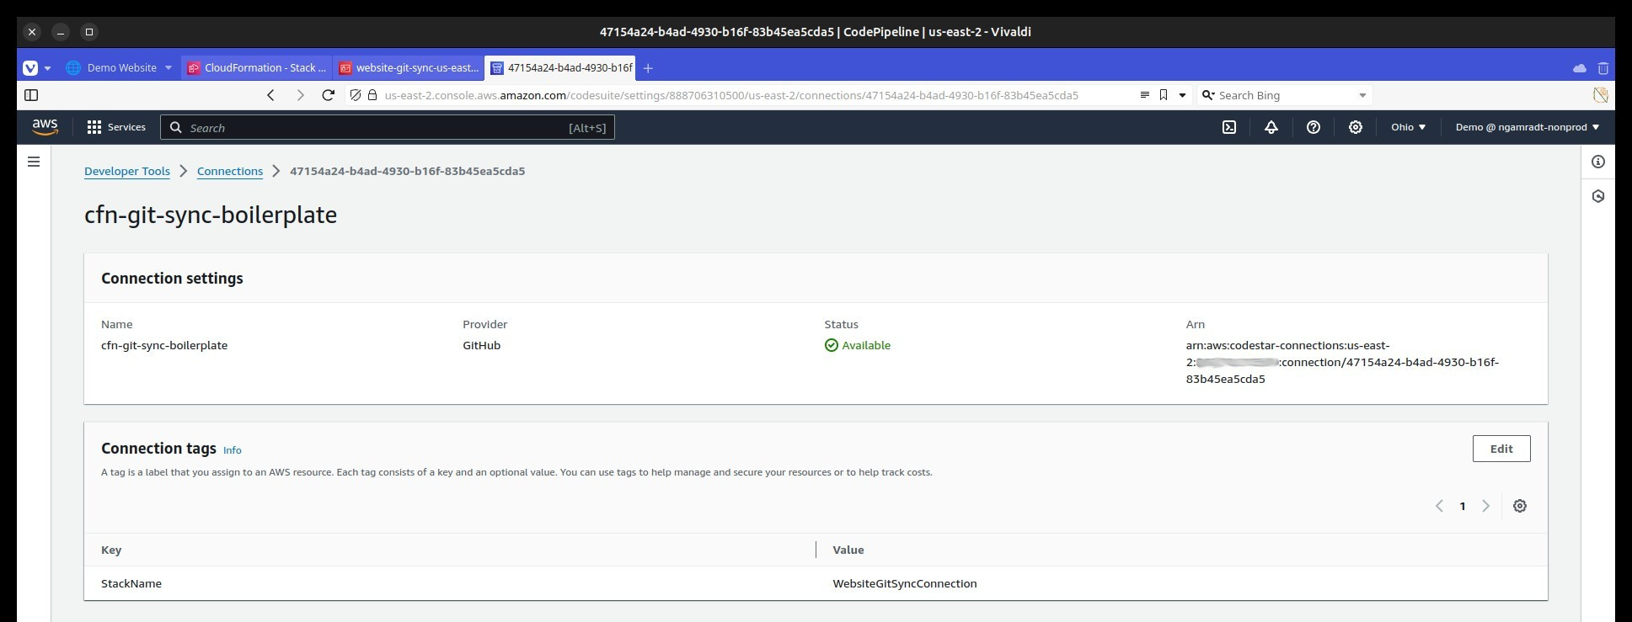
Task: Open tag table preferences gear icon
Action: pyautogui.click(x=1520, y=506)
